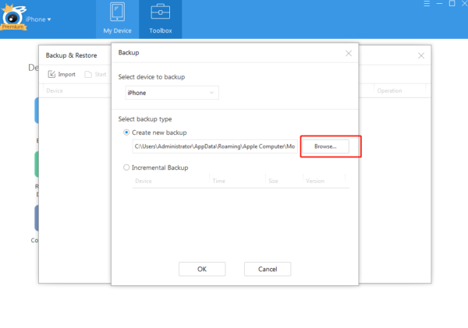Close the Backup dialog with X
The height and width of the screenshot is (328, 468).
(348, 54)
